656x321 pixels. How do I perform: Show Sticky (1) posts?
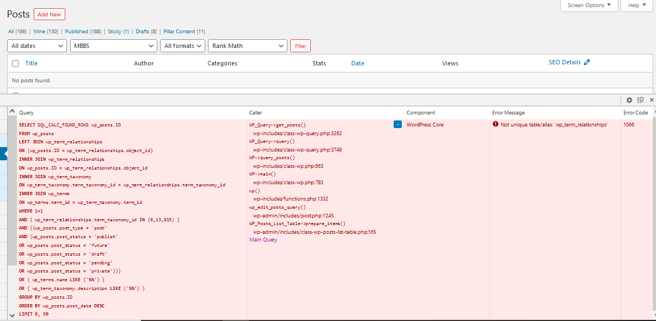[118, 32]
